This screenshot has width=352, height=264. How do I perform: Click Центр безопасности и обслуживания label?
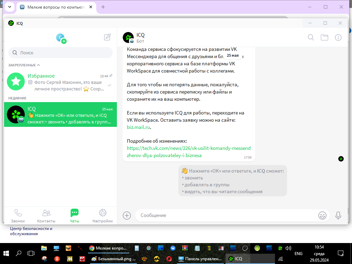31,231
